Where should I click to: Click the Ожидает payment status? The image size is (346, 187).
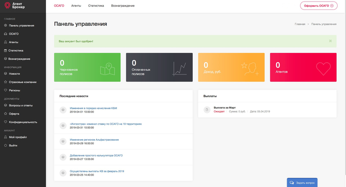[x=219, y=112]
